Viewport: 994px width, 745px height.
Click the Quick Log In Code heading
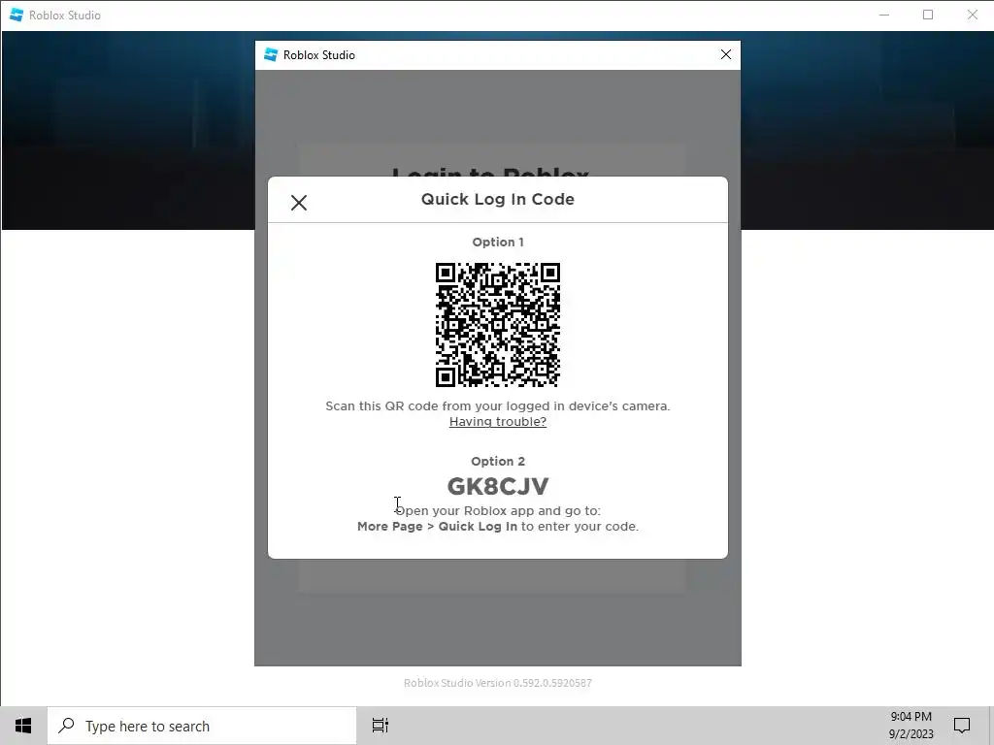coord(498,199)
